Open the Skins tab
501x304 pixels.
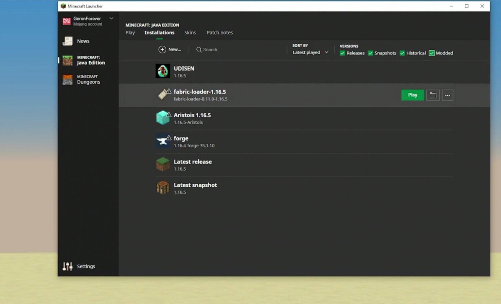(x=190, y=33)
